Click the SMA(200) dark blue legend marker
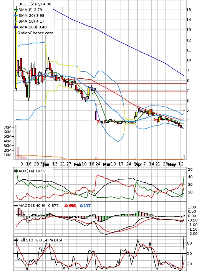The image size is (202, 271). click(16, 27)
